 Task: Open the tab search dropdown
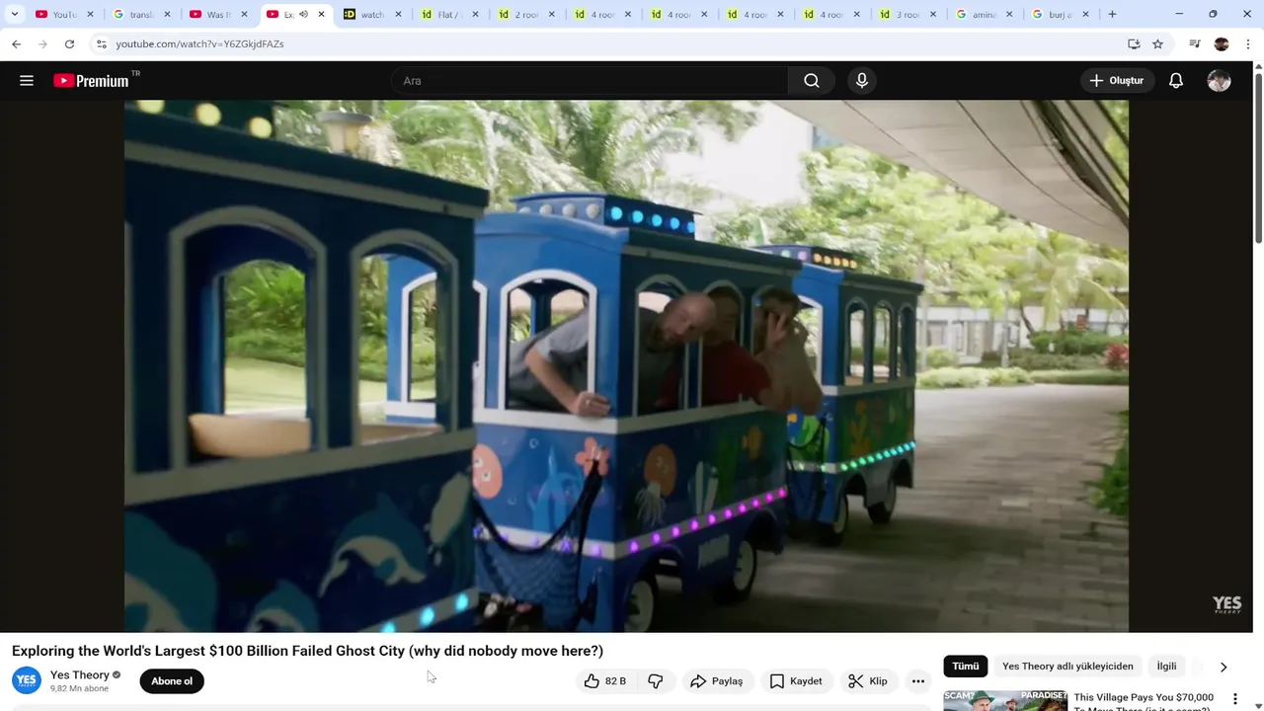click(15, 15)
